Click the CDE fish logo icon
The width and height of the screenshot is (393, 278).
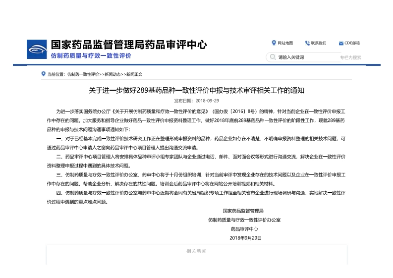point(37,49)
